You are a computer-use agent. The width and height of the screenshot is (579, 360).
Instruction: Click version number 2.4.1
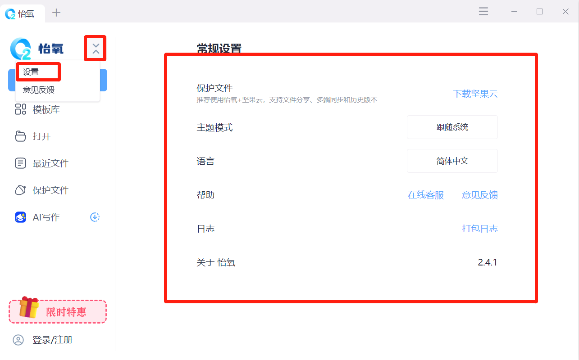coord(488,262)
